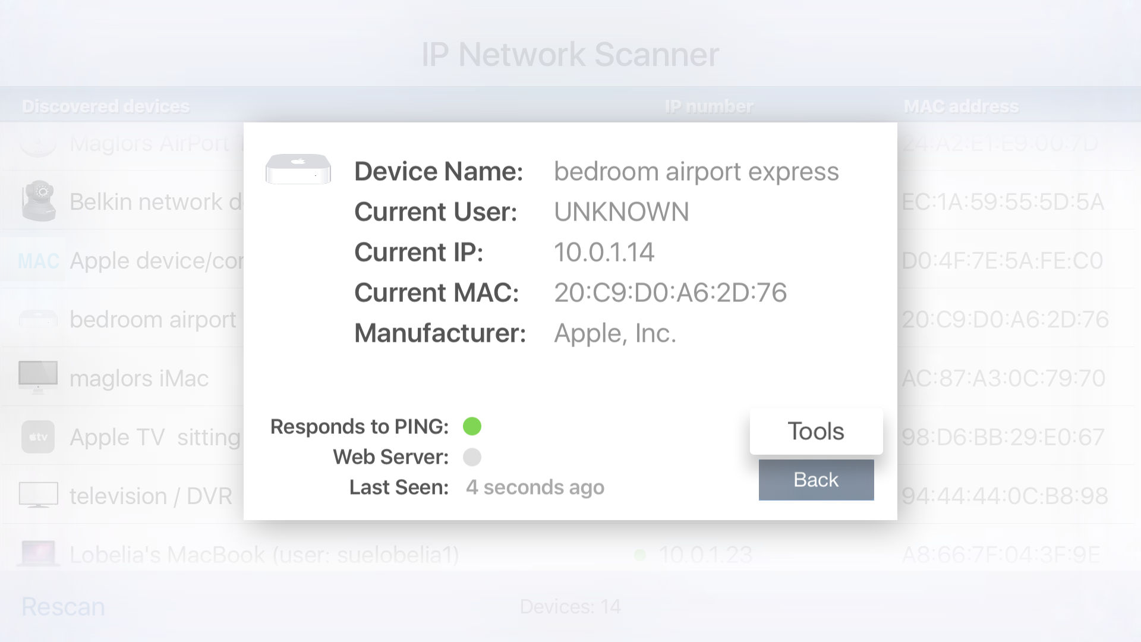
Task: Click the MacBook icon beside Lobelia's MacBook
Action: [37, 553]
